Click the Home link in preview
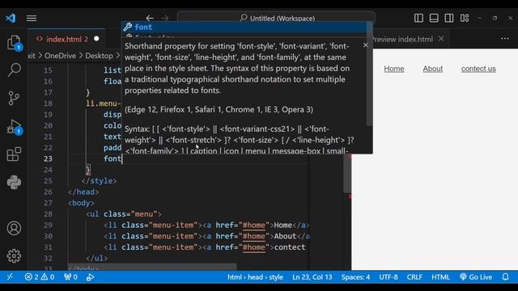 (x=394, y=69)
